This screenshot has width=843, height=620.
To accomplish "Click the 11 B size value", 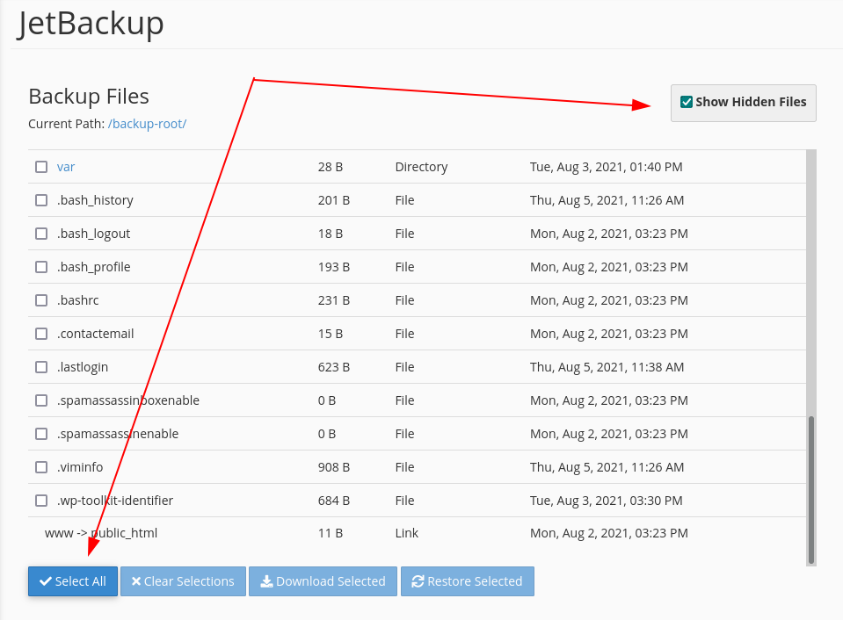I will (x=331, y=533).
